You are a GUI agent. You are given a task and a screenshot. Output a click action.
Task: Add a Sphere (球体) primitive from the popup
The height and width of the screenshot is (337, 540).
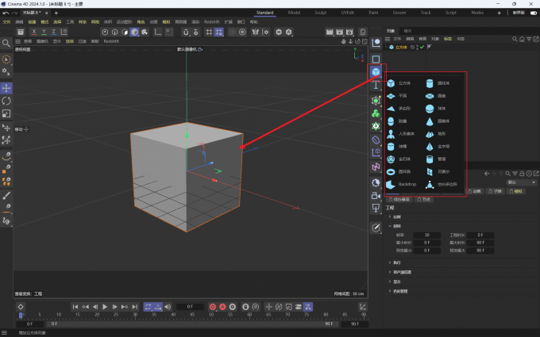click(x=436, y=109)
